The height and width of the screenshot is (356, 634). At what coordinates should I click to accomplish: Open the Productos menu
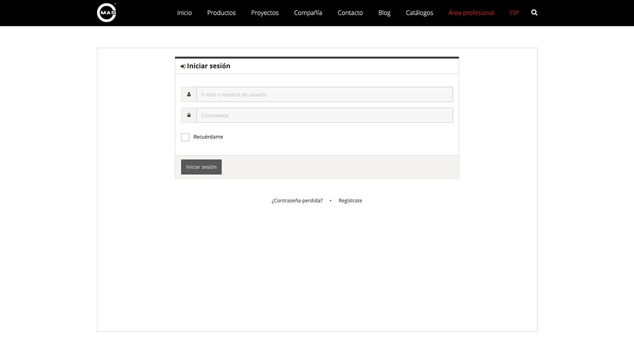coord(221,13)
